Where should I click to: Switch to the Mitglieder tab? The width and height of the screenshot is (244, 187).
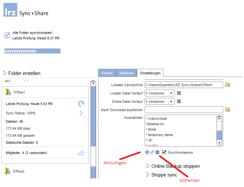click(126, 73)
